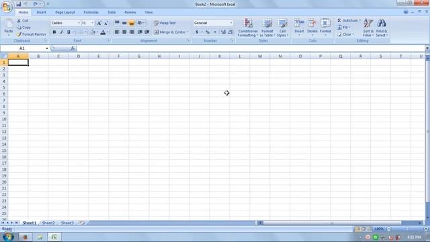Viewport: 430px width, 242px height.
Task: Switch to Data tab
Action: click(x=112, y=12)
